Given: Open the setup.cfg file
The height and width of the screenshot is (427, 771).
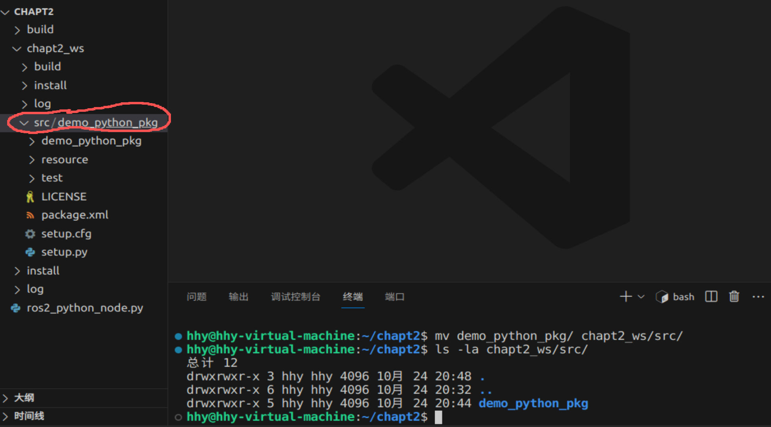Looking at the screenshot, I should point(66,234).
